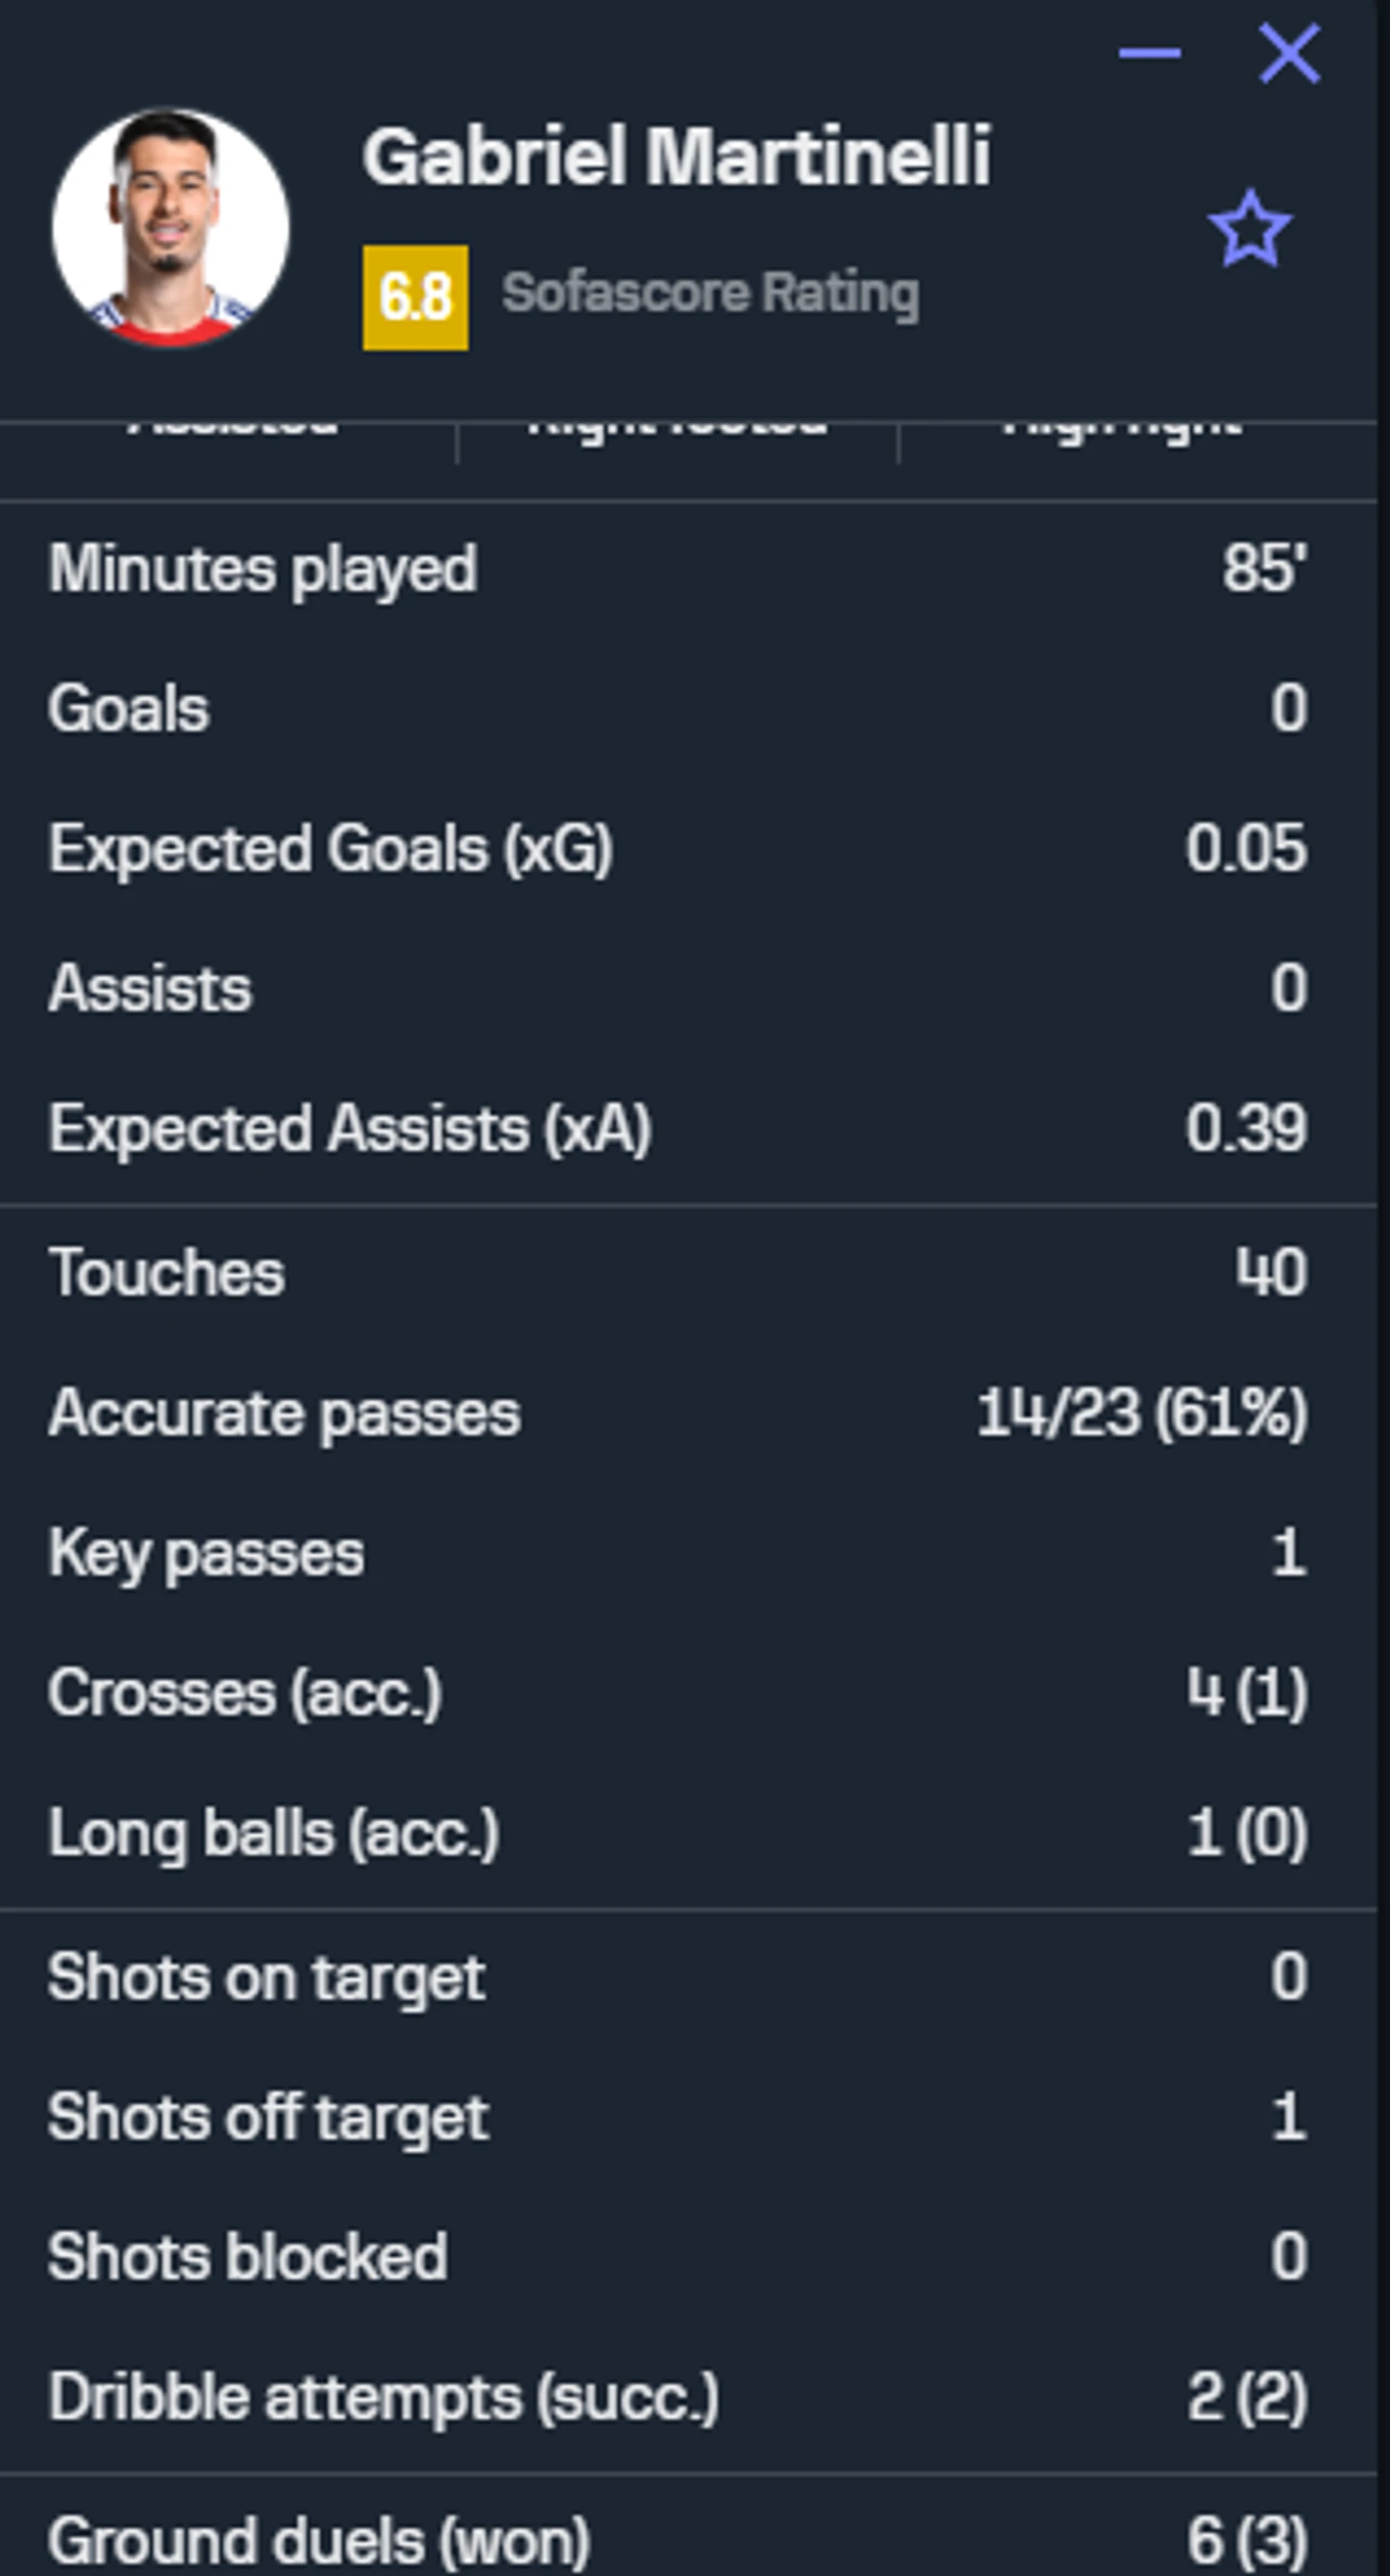Select the Crosses (acc.) row
The height and width of the screenshot is (2576, 1390).
point(680,1693)
